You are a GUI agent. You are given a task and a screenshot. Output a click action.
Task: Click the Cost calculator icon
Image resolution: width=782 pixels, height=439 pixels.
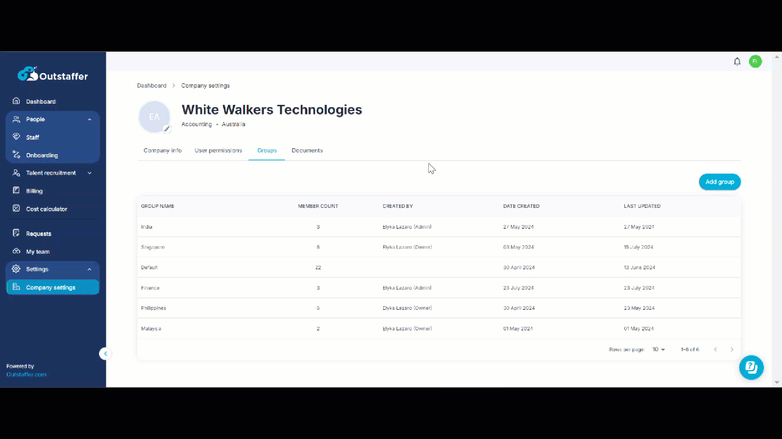pyautogui.click(x=16, y=209)
